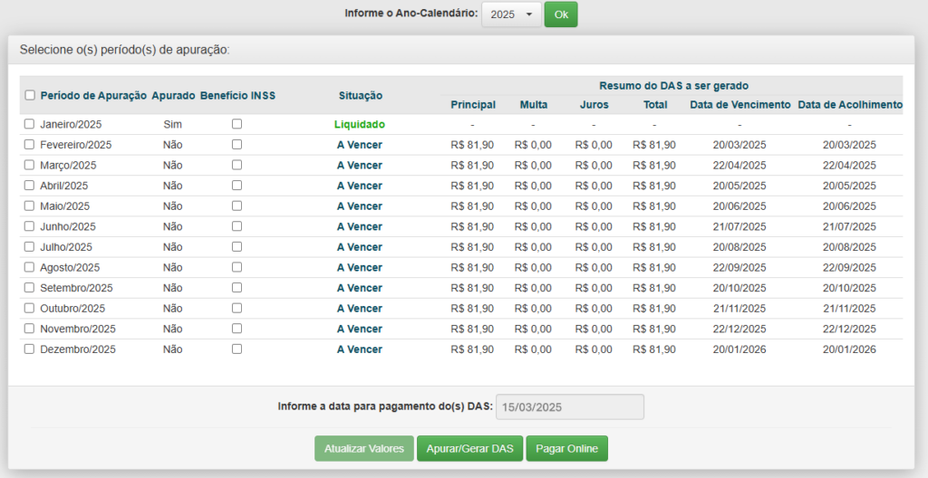The image size is (928, 478).
Task: Enable Benefício INSS for Abril/2025
Action: point(237,186)
